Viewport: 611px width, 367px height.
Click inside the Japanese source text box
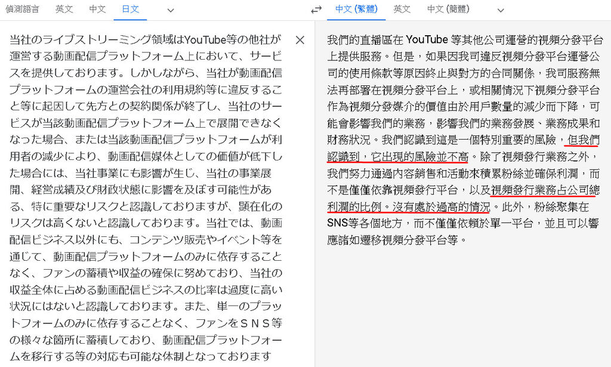point(146,198)
